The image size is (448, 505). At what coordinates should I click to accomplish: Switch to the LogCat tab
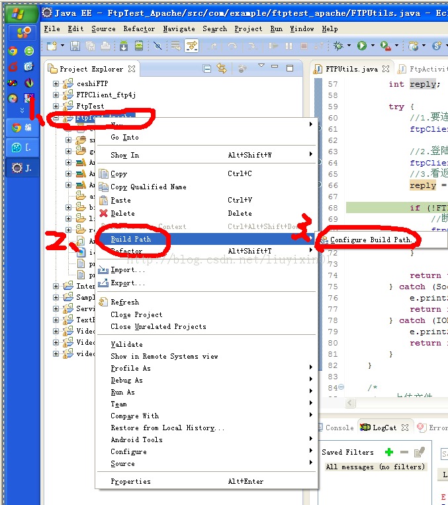click(x=384, y=428)
